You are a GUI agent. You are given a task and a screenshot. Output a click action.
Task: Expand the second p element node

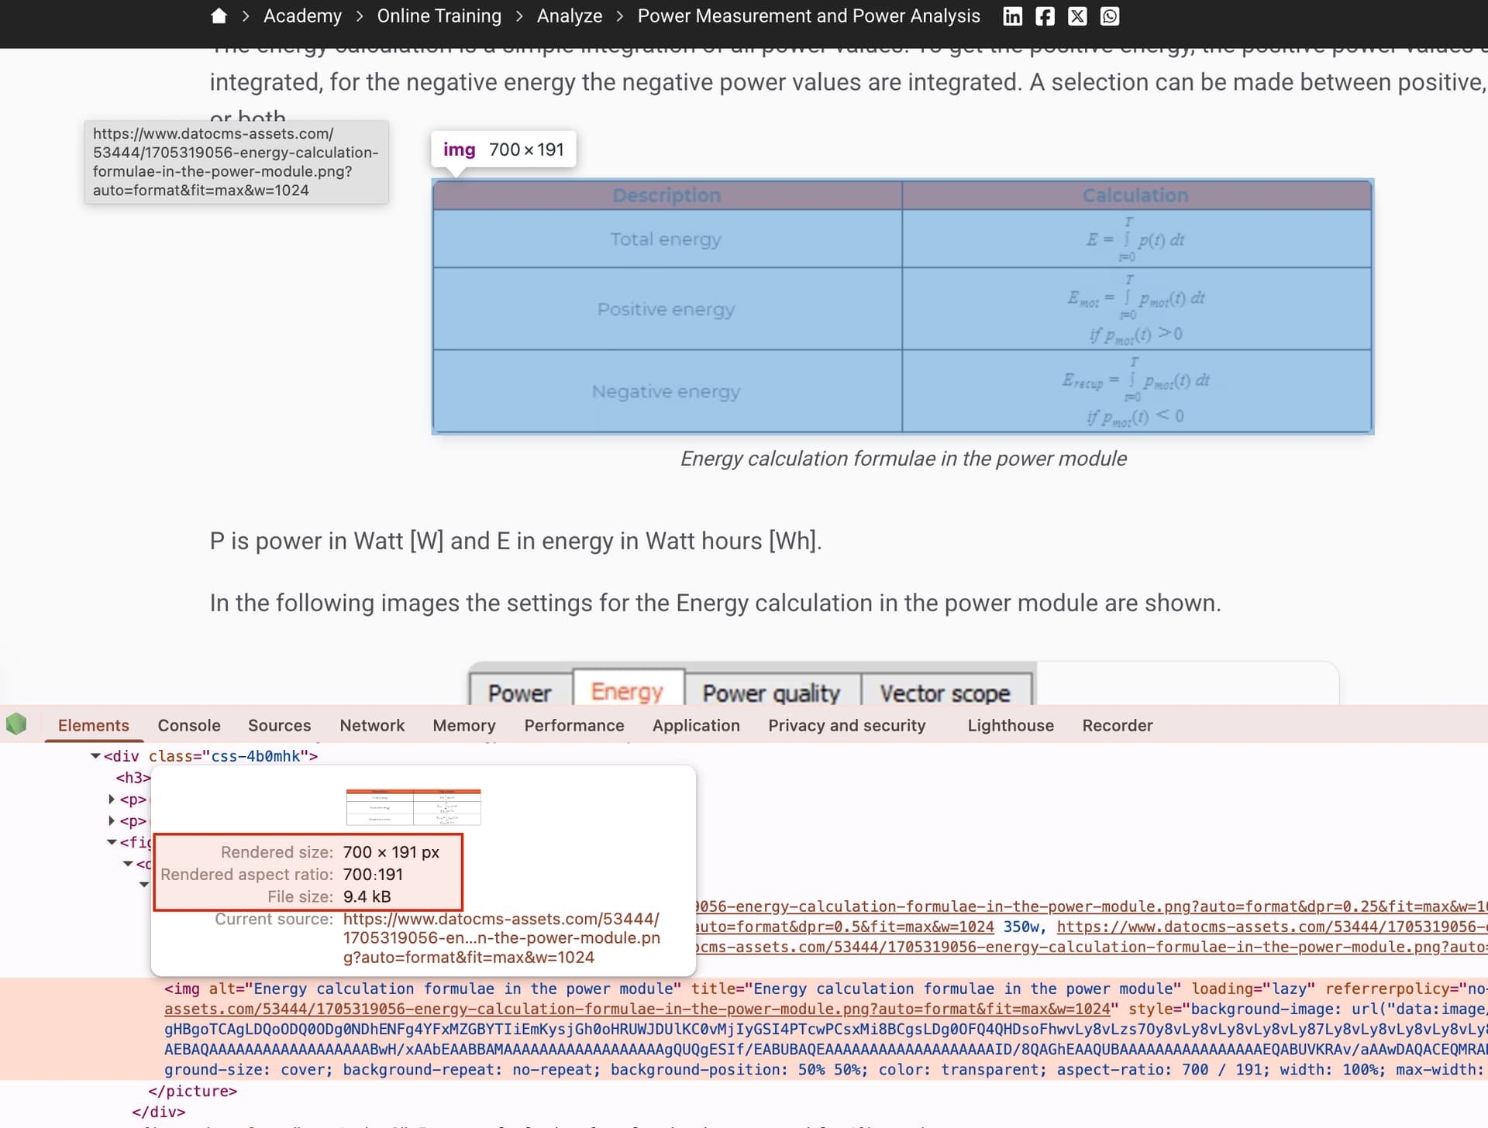click(112, 820)
